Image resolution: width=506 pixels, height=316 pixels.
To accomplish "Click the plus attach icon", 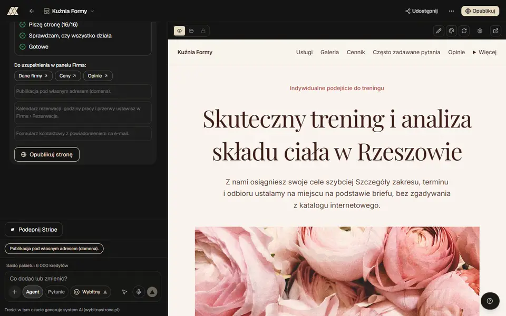I will (x=15, y=292).
